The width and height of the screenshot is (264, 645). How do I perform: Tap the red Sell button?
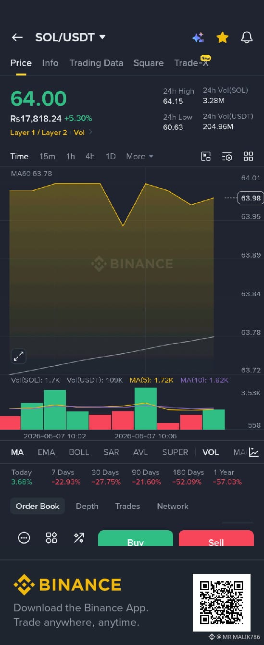pos(216,538)
